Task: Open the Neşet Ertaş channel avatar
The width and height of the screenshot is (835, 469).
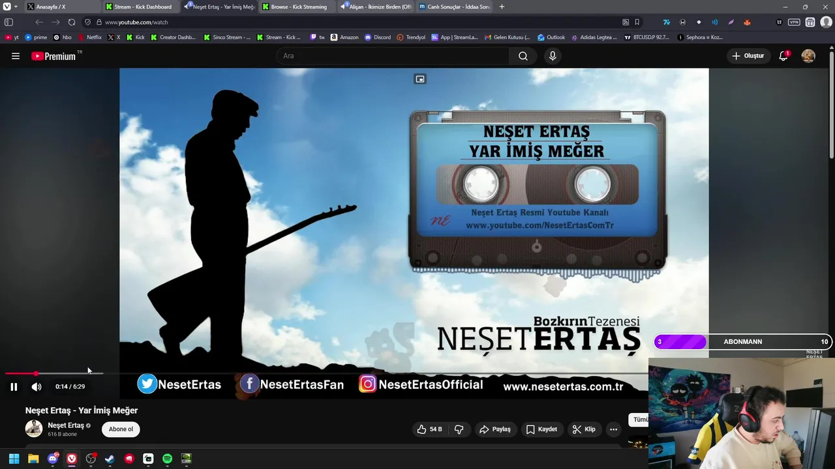Action: tap(34, 429)
